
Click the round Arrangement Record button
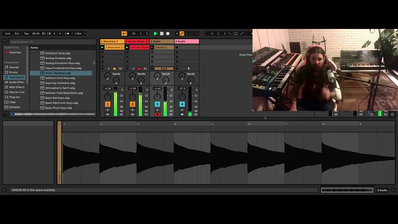[x=168, y=34]
